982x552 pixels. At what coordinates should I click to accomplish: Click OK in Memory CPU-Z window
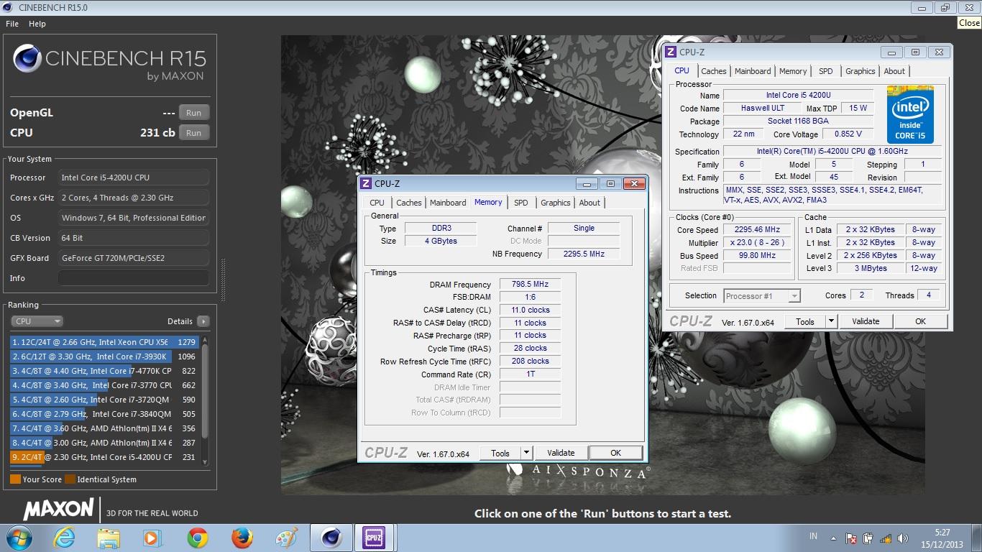(x=615, y=453)
